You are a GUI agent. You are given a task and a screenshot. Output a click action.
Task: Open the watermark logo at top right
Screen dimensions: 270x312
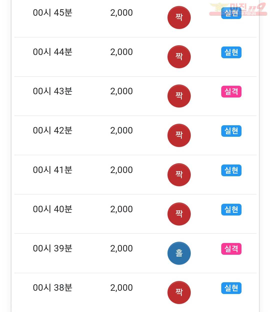(x=238, y=9)
